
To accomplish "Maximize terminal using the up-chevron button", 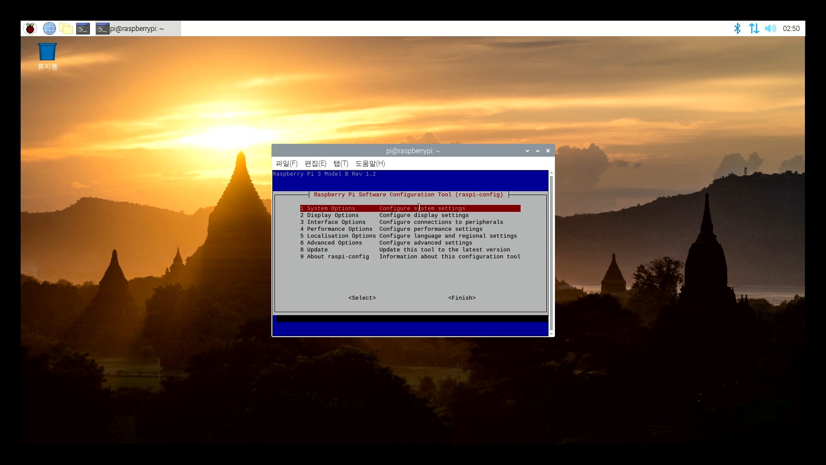I will coord(538,151).
